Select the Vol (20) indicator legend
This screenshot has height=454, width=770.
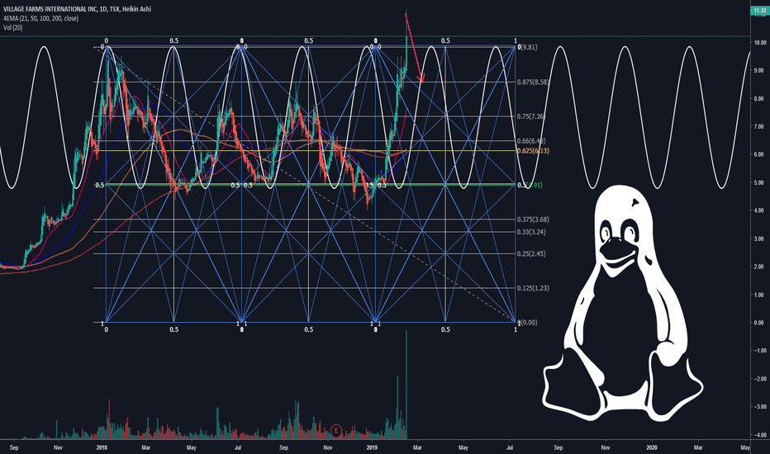(x=12, y=27)
